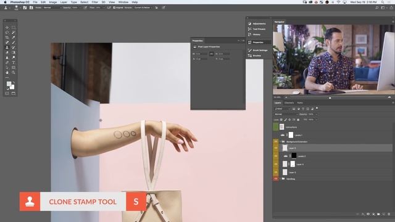Viewport: 395px width, 222px height.
Task: Open the brush preset picker dropdown
Action: (20, 8)
